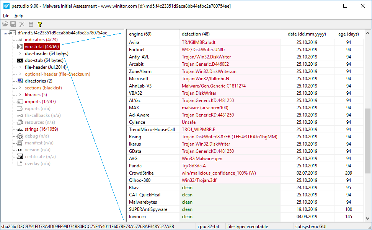Image resolution: width=372 pixels, height=230 pixels.
Task: Click the report clipboard toolbar icon
Action: (31, 24)
